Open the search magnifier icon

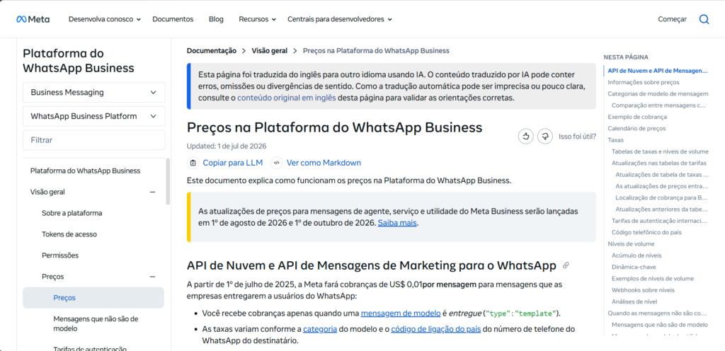(x=704, y=19)
